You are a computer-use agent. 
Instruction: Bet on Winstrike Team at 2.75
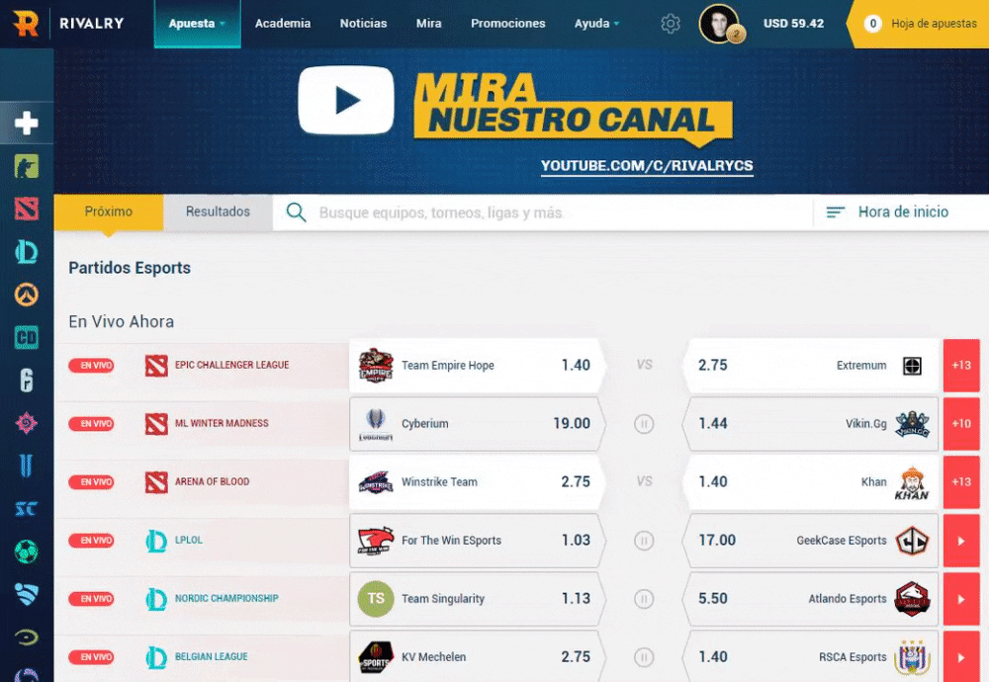477,482
